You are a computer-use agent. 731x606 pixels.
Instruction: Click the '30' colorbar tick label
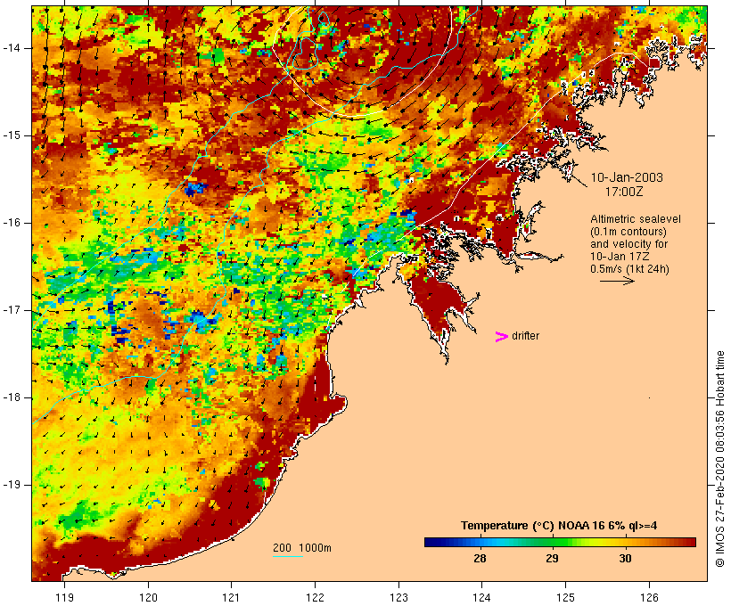(625, 559)
